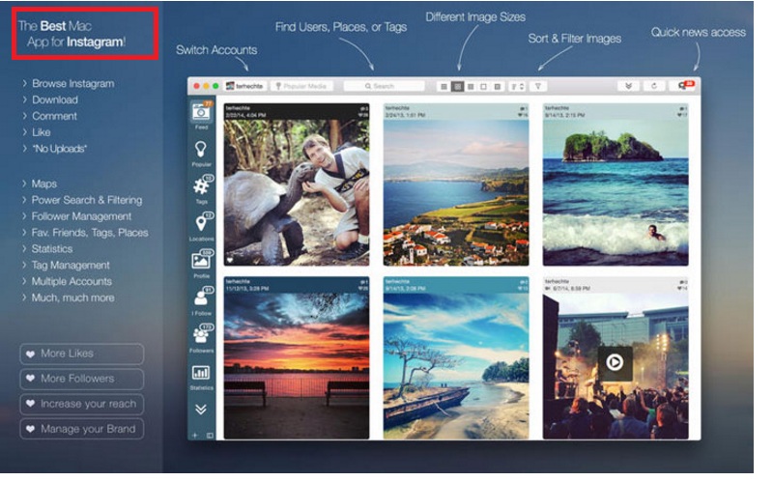
Task: Open the Profile photo section
Action: (201, 264)
